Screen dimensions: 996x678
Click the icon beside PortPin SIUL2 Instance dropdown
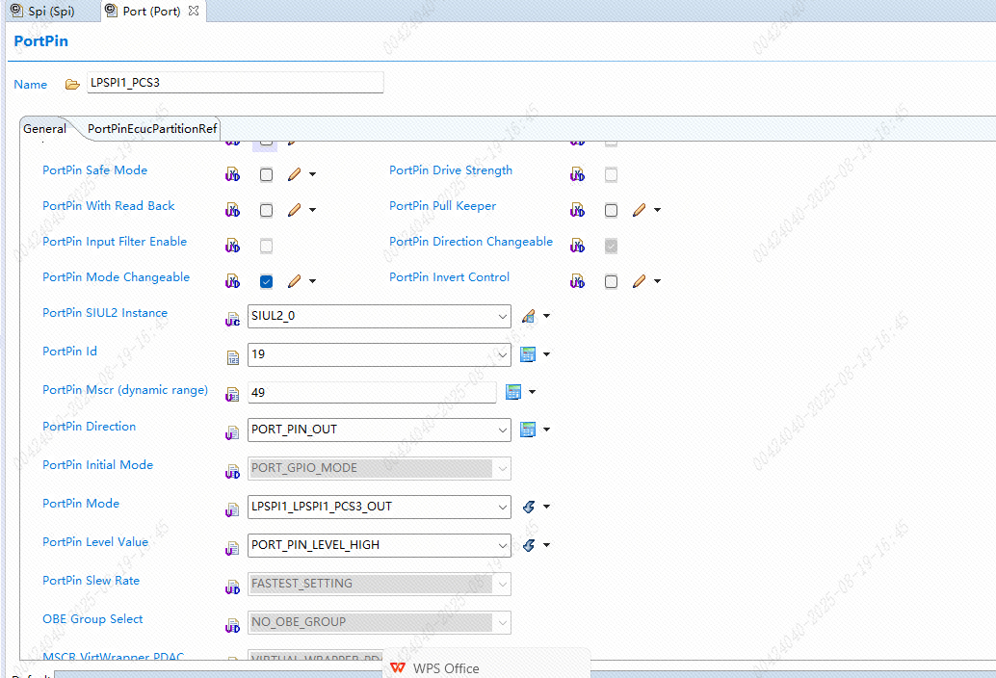(529, 316)
